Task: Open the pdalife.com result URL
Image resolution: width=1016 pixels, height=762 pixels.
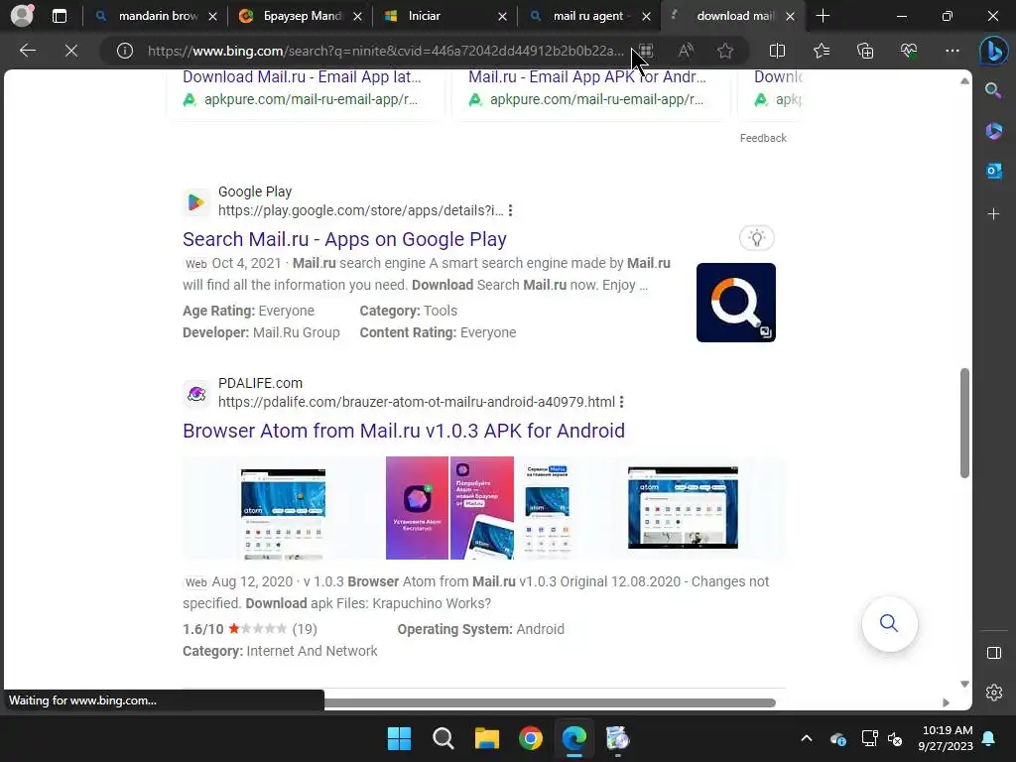Action: point(417,402)
